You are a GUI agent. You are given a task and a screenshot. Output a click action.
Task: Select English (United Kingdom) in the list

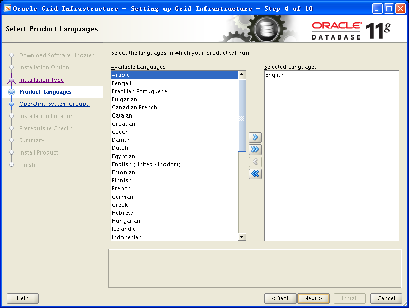(x=175, y=164)
